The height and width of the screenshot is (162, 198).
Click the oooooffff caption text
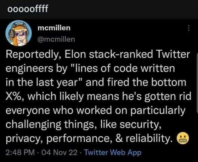coord(28,9)
